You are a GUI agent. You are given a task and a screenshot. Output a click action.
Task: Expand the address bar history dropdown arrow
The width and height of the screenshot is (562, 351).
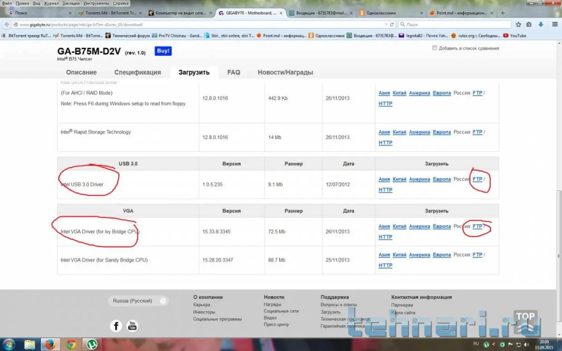(386, 24)
